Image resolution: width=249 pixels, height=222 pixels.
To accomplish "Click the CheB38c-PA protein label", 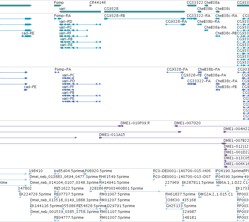I will click(x=226, y=81).
